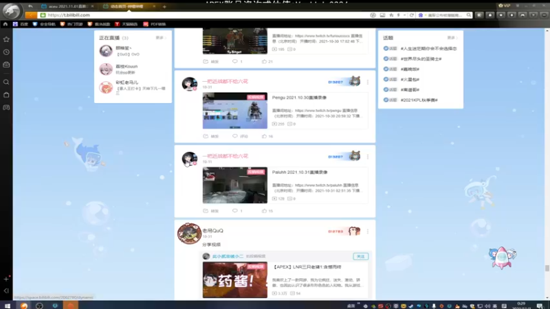Open the notification center icon in the taskbar
Image resolution: width=550 pixels, height=309 pixels.
click(540, 306)
